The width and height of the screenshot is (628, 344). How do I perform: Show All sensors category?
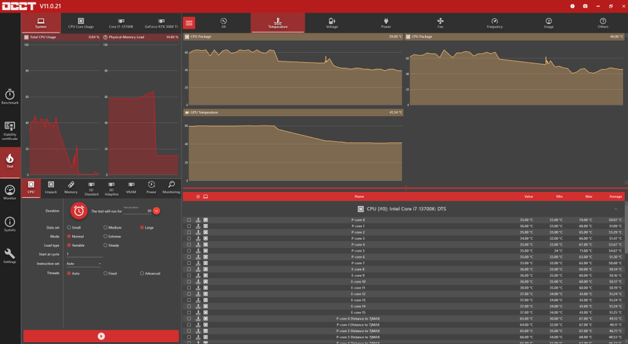click(224, 23)
